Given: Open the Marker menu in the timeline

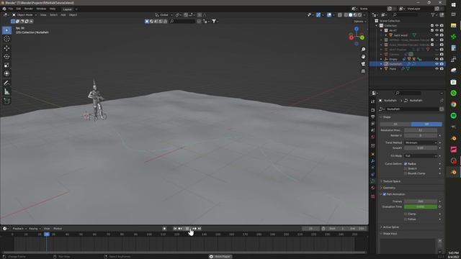Looking at the screenshot, I should click(58, 229).
